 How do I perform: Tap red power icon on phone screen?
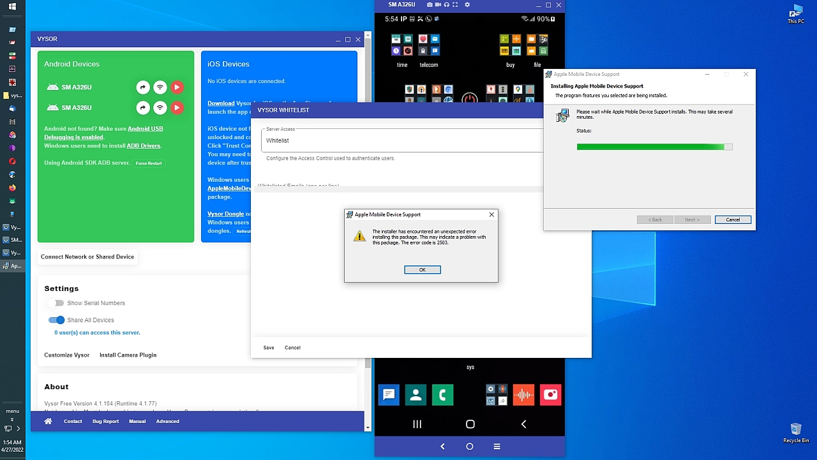470,99
